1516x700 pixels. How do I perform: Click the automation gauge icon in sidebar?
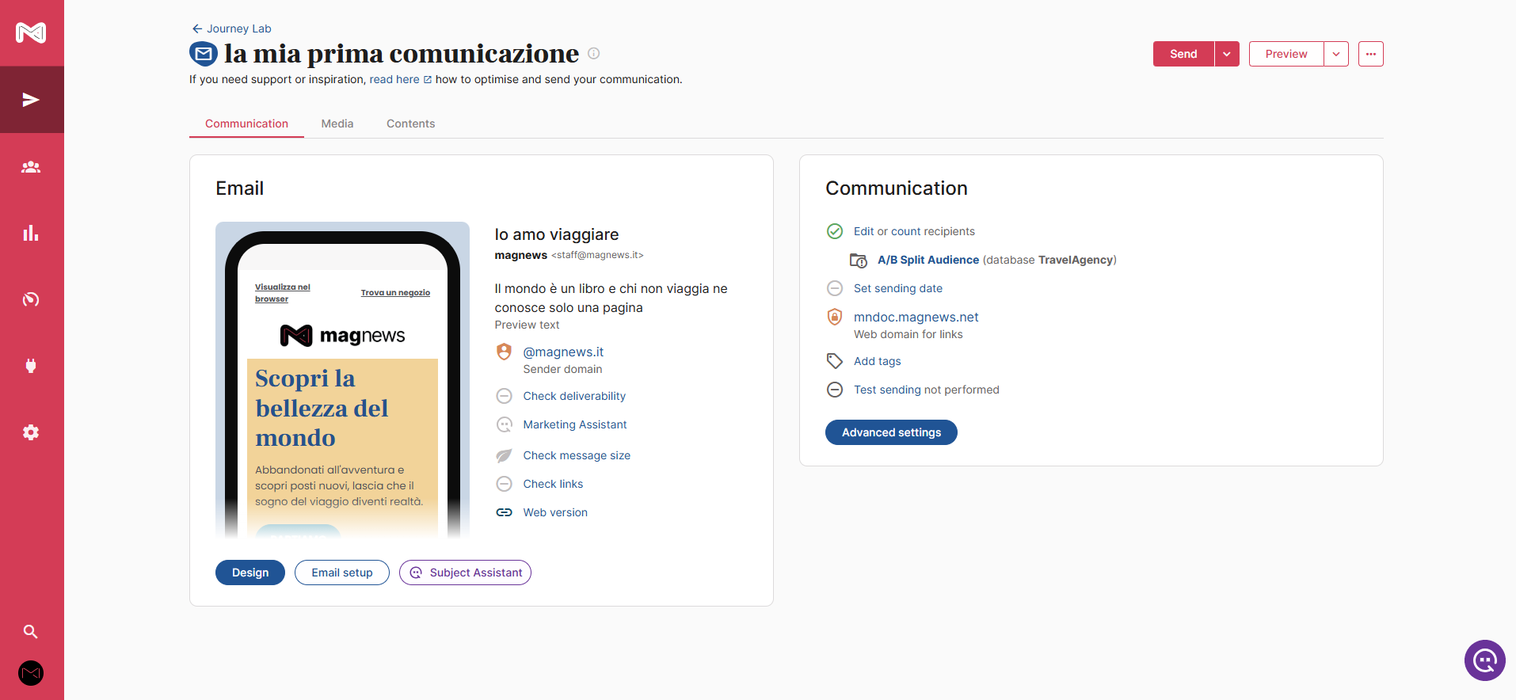[31, 299]
